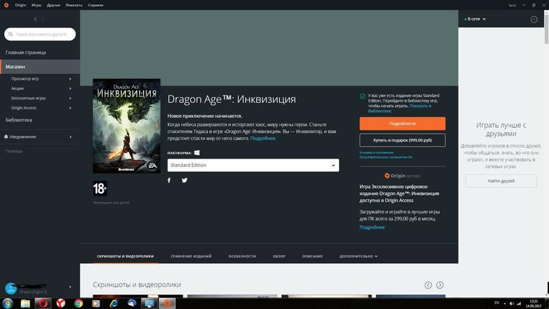549x309 pixels.
Task: Open the Standard Edition dropdown
Action: [253, 165]
